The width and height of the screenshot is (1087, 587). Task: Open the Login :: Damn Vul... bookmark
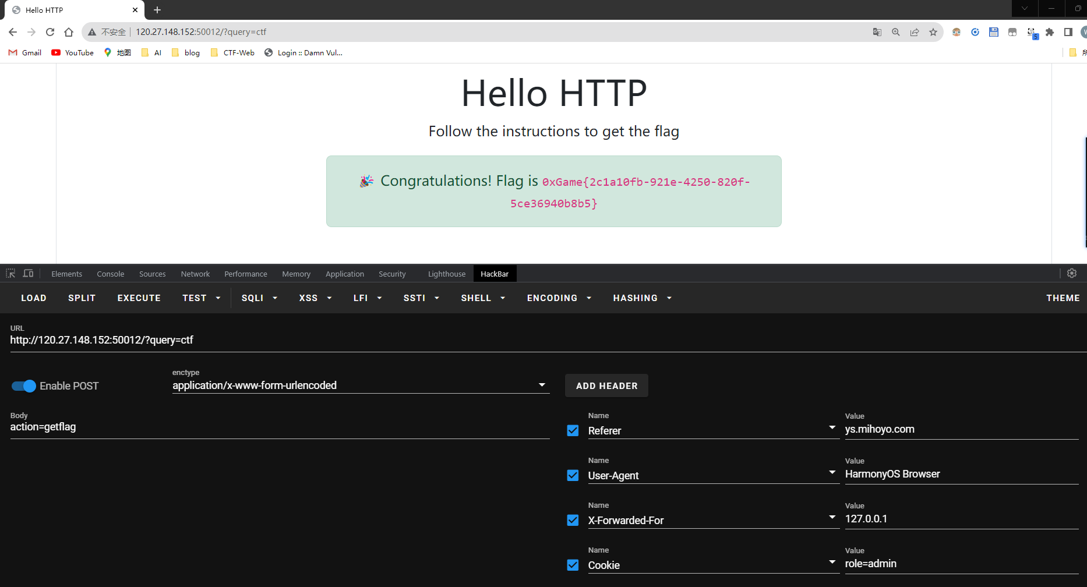click(303, 52)
